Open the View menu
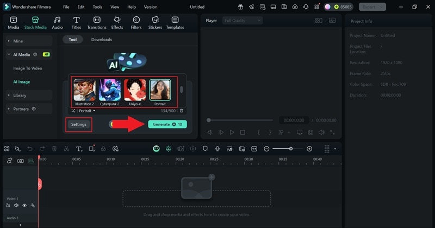This screenshot has width=435, height=228. click(115, 7)
